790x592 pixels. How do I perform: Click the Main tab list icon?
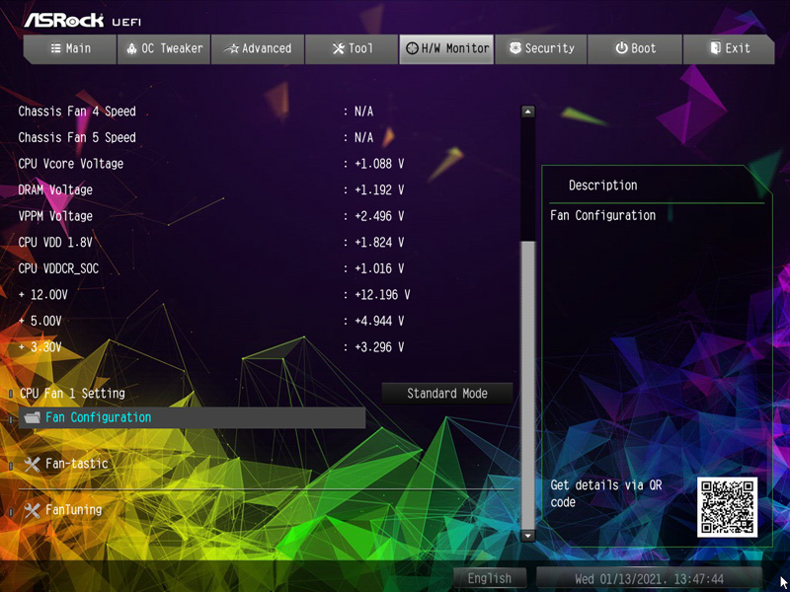pos(55,48)
